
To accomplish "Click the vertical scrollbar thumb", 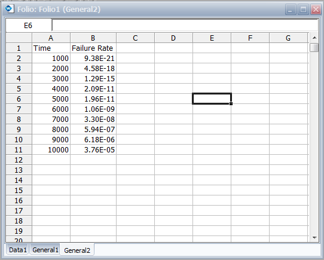I will point(314,48).
